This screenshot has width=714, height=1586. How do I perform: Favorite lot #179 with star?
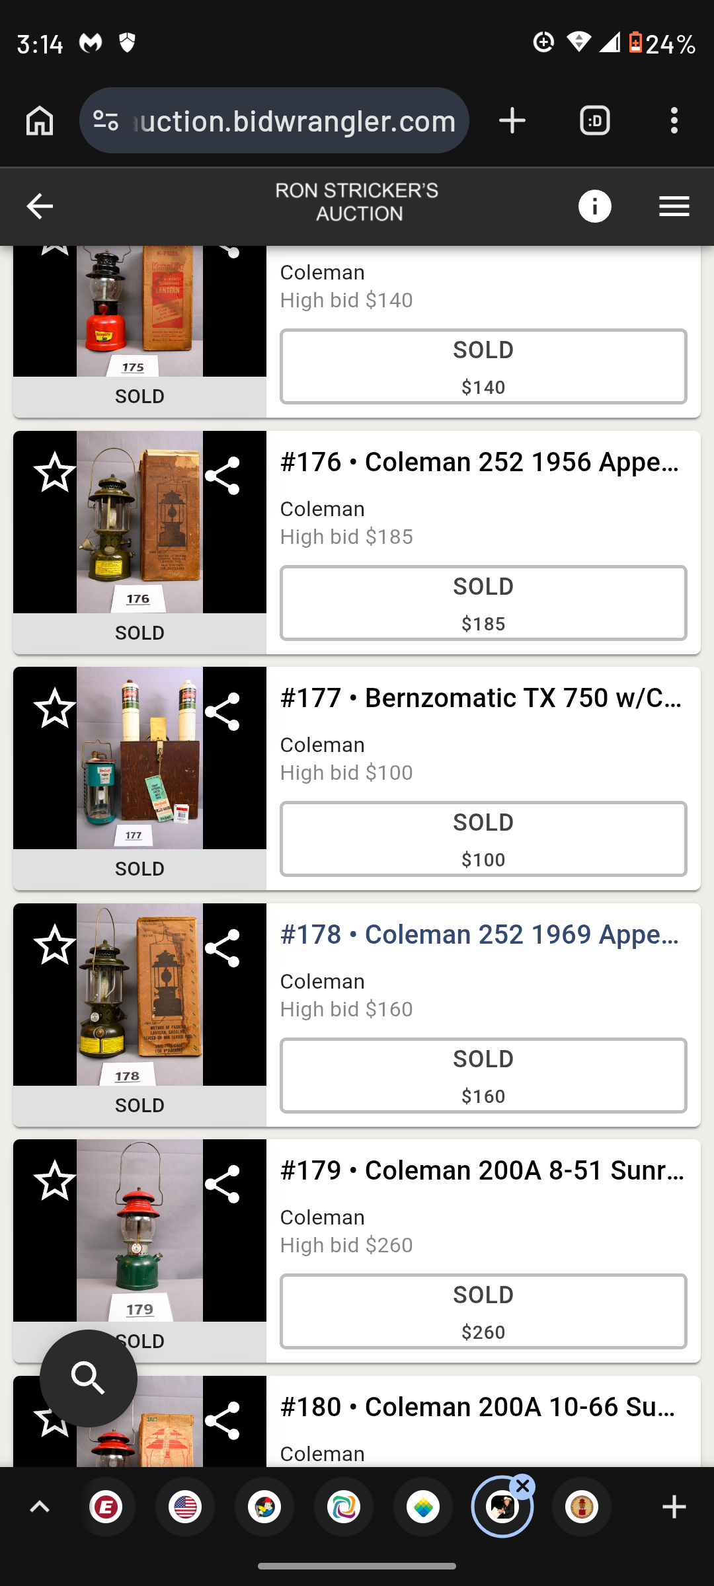click(x=55, y=1181)
